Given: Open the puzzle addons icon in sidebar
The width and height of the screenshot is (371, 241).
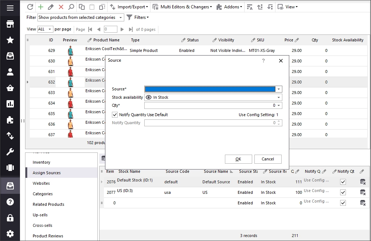Looking at the screenshot, I should [x=10, y=120].
